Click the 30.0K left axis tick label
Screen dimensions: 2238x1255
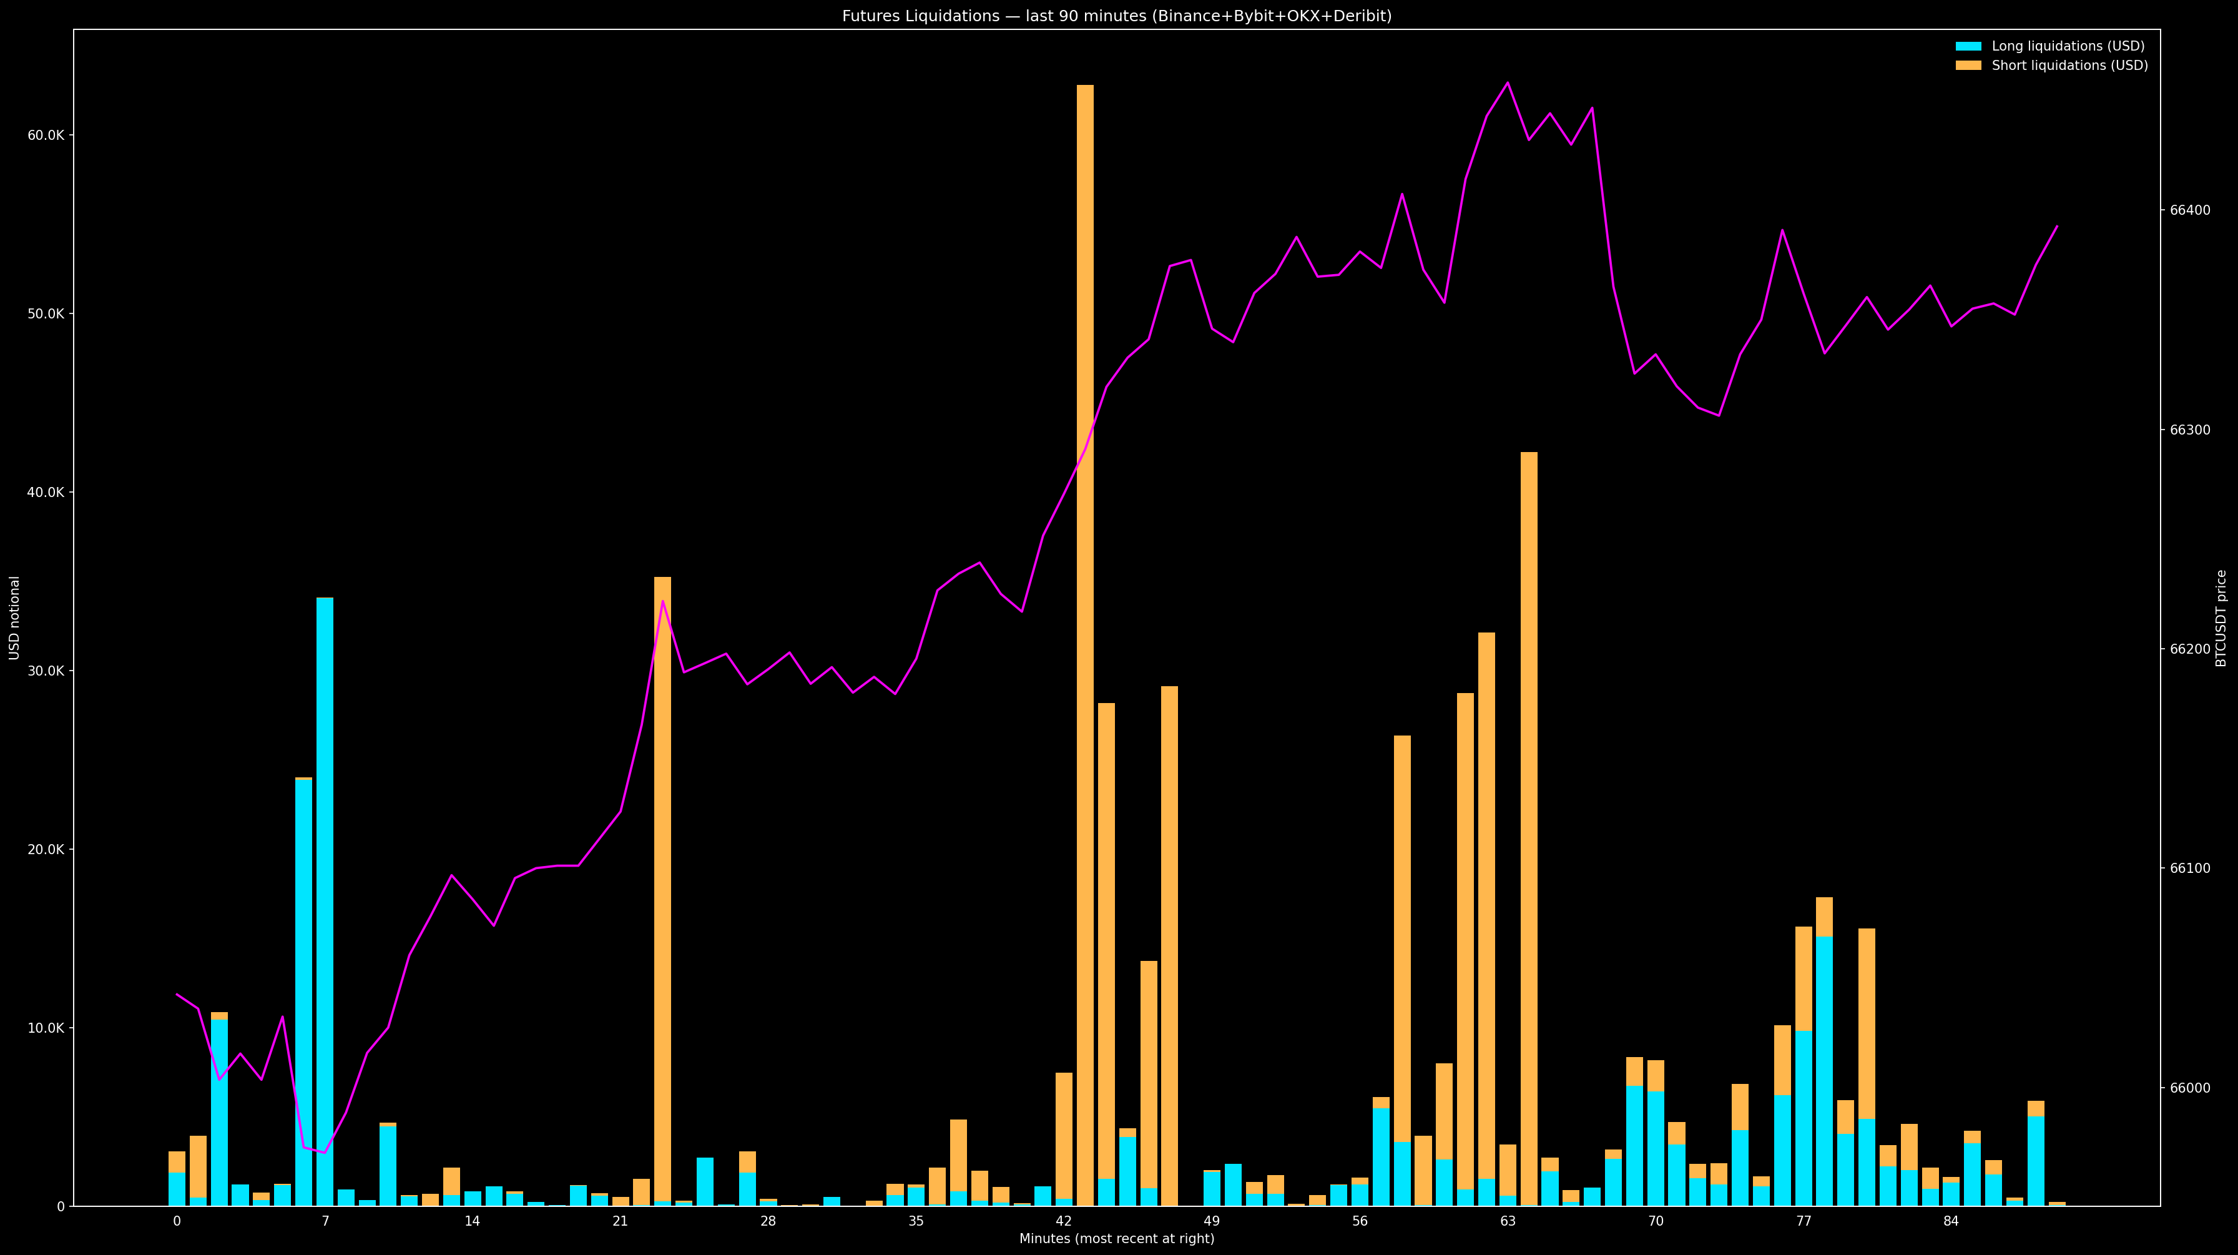[x=46, y=671]
